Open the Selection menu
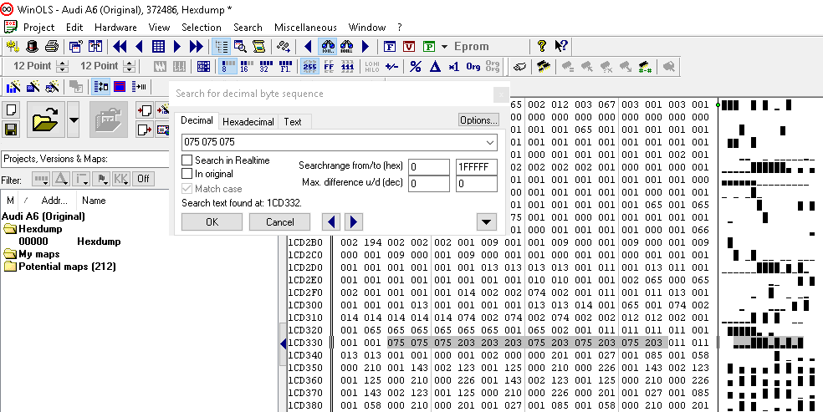Screen dimensions: 823x412 [202, 28]
